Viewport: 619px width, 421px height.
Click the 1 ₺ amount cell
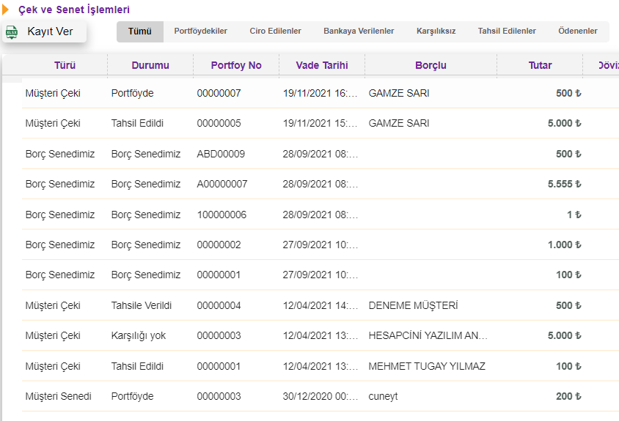[574, 215]
